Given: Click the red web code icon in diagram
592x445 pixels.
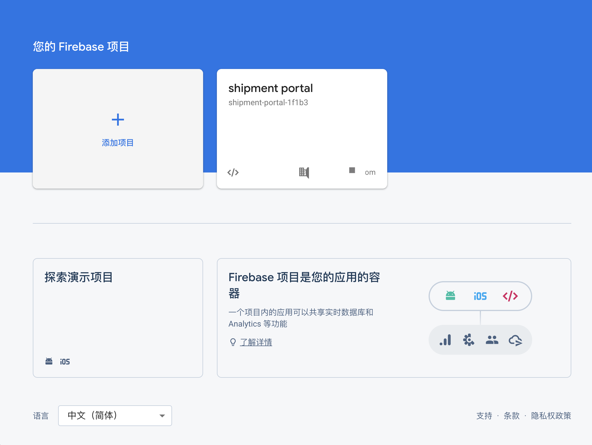Looking at the screenshot, I should tap(510, 296).
